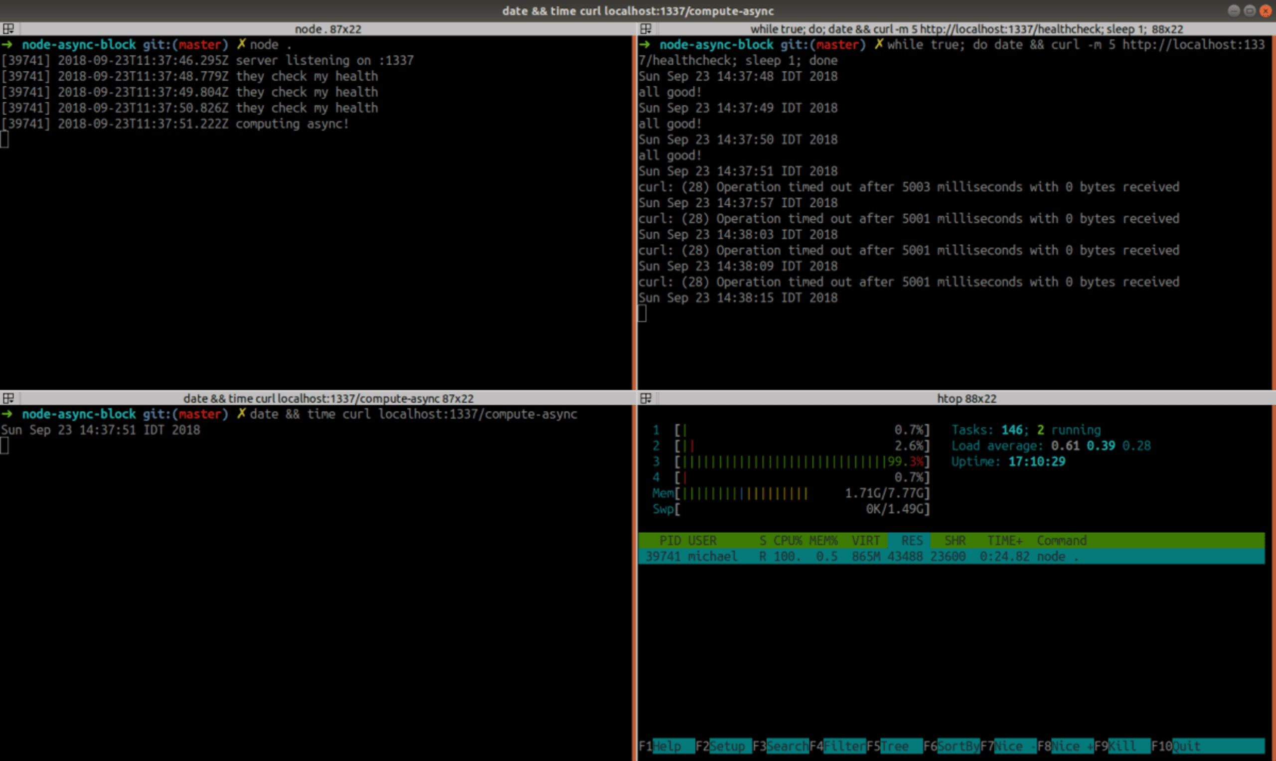Click the Mem usage bar 1.71G/7.77G
The image size is (1276, 761).
tap(792, 493)
